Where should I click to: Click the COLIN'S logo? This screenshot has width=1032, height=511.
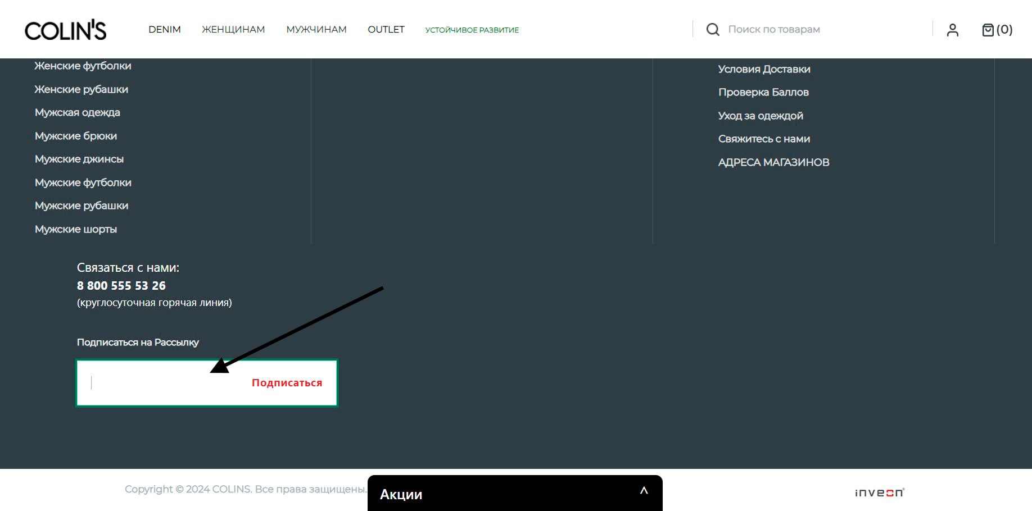coord(65,30)
